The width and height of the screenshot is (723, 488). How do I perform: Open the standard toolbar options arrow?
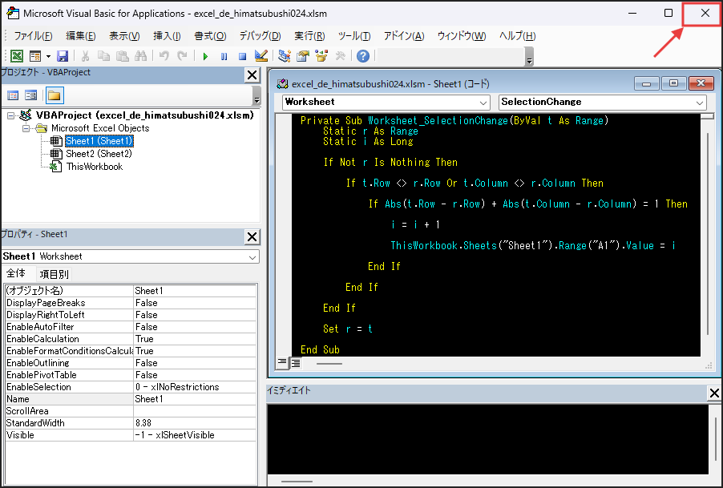coord(529,57)
